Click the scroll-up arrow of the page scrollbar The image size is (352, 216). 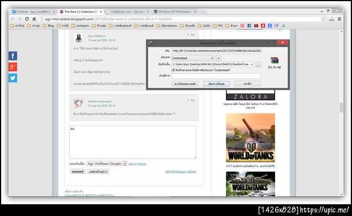[x=341, y=32]
